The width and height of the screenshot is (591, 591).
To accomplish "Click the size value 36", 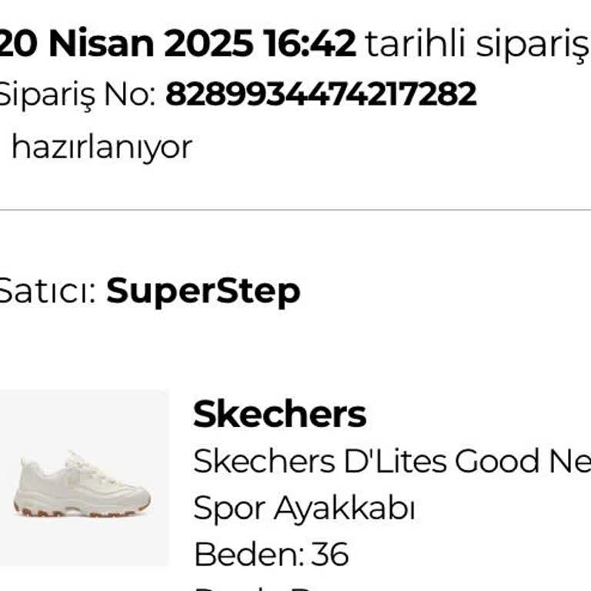I will (x=330, y=554).
